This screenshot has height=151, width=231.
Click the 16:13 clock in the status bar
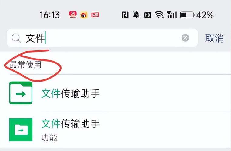(x=50, y=15)
